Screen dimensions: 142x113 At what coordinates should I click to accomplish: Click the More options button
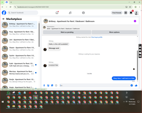[x=114, y=32]
